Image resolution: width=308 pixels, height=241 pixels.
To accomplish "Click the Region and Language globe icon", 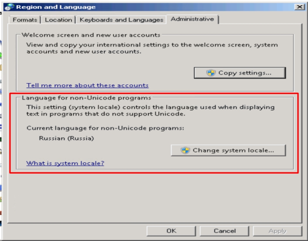I will 9,7.
